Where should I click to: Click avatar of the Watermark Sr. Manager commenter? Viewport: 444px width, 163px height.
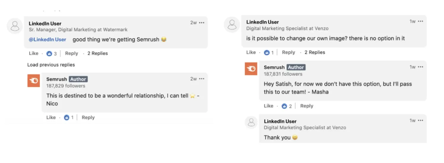[x=15, y=26]
